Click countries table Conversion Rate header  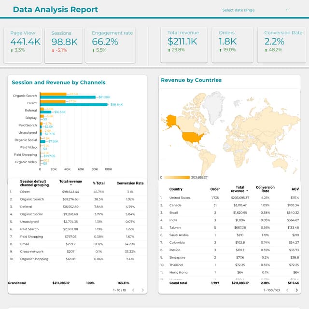point(265,189)
